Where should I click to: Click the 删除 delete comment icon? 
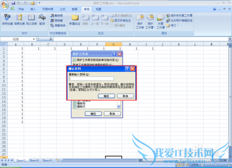85,19
